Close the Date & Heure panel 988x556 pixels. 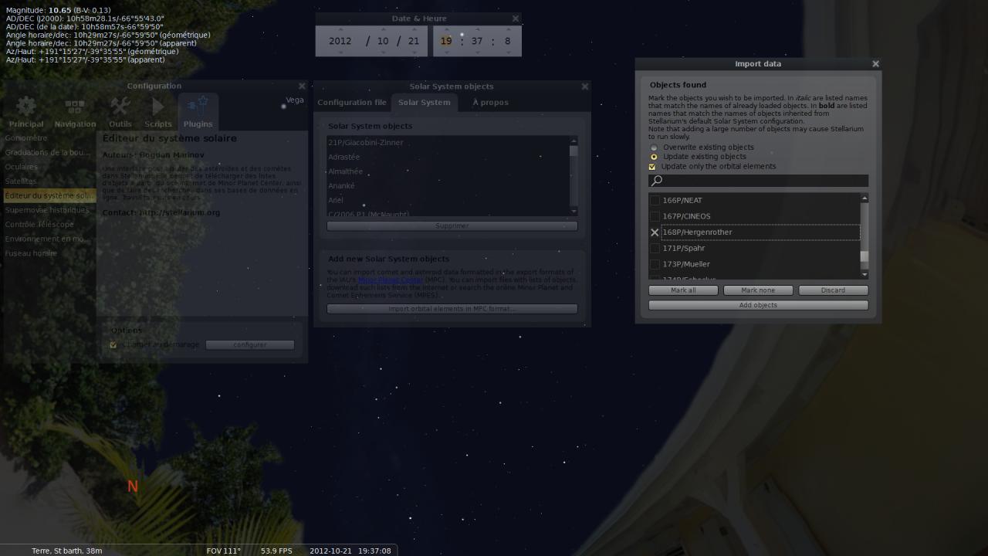[x=516, y=19]
